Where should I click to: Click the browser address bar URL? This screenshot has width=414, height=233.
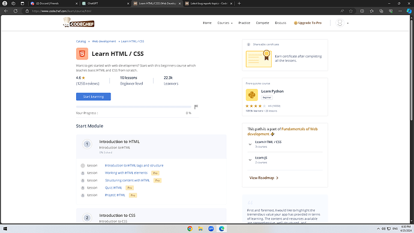coord(61,11)
